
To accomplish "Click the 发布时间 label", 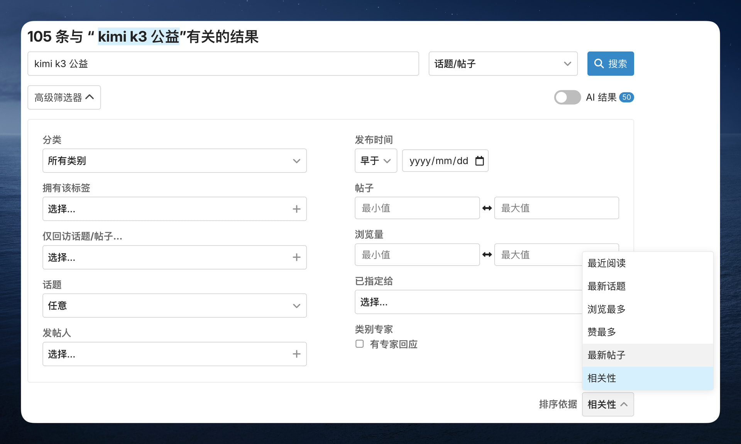I will tap(374, 140).
